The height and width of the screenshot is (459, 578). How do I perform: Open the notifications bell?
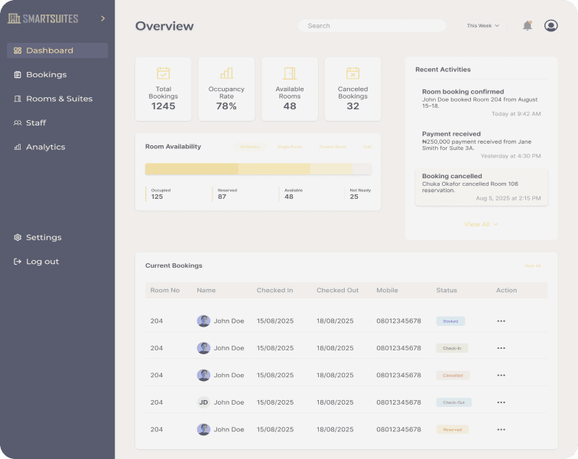[527, 26]
